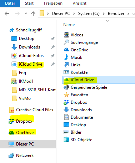Open Desktop under Schnellzugriff
This screenshot has width=135, height=163.
pos(26,39)
